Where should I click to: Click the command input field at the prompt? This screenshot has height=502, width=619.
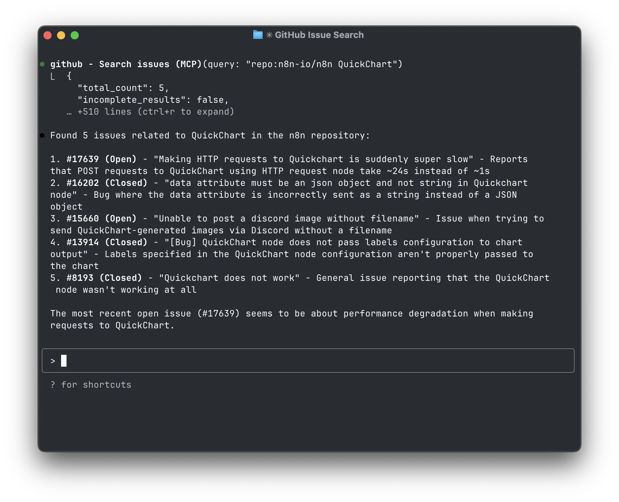305,361
